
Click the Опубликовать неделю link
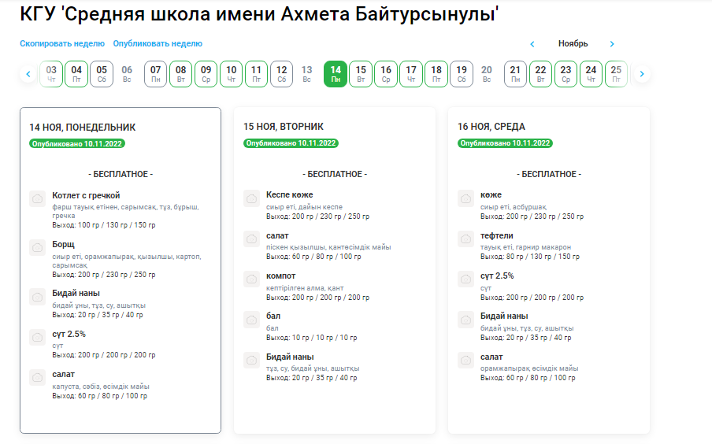[158, 44]
